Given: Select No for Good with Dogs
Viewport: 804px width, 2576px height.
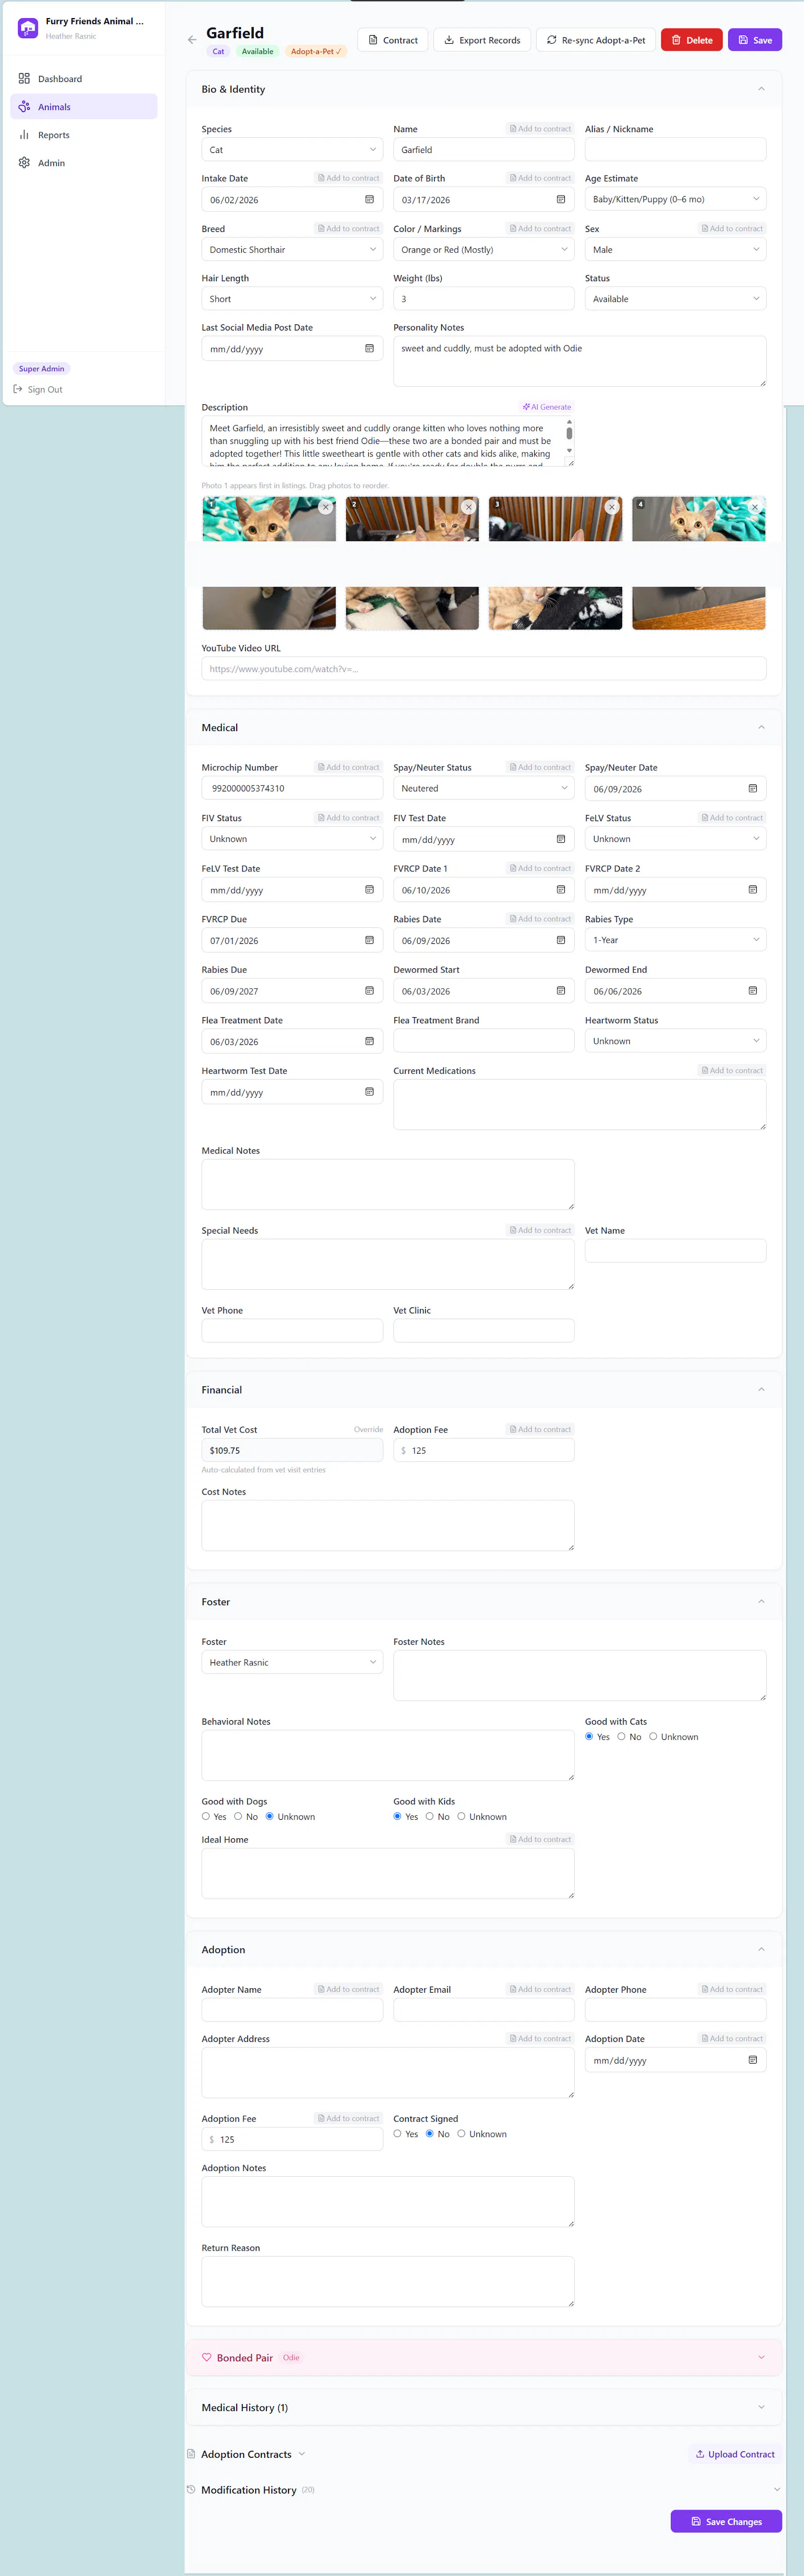Looking at the screenshot, I should [x=238, y=1817].
